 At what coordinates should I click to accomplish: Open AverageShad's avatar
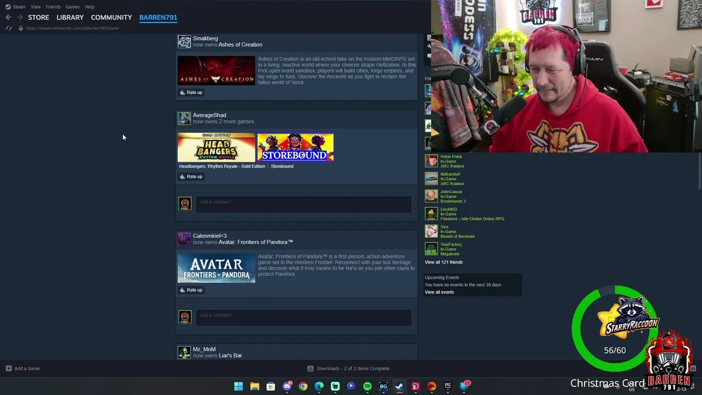coord(184,118)
